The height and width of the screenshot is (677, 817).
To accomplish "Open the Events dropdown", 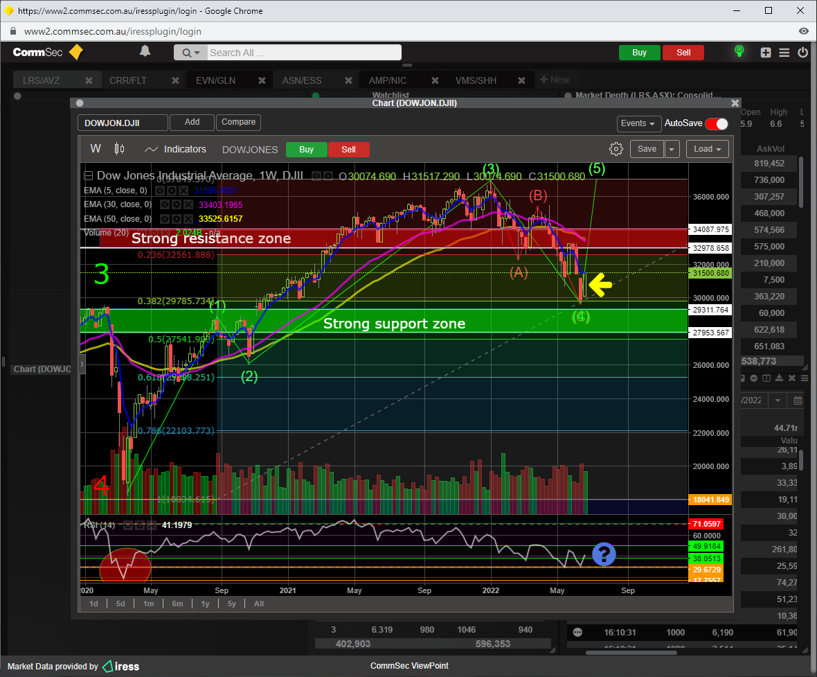I will [x=638, y=123].
